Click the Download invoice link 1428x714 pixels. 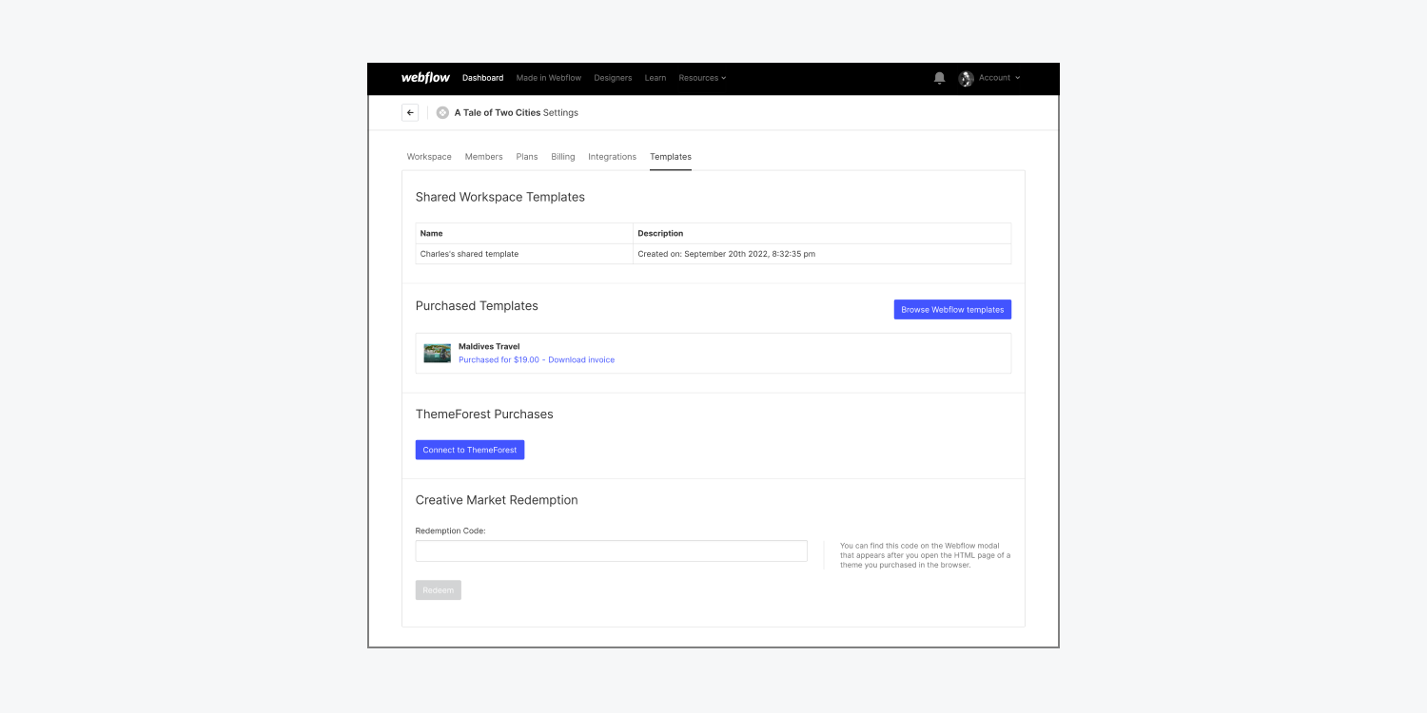coord(581,360)
